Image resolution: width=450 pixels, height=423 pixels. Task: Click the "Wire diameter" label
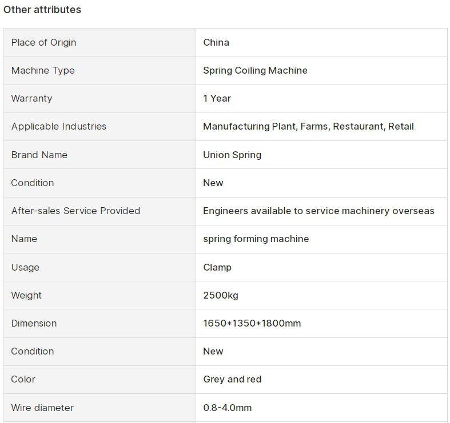tap(42, 408)
